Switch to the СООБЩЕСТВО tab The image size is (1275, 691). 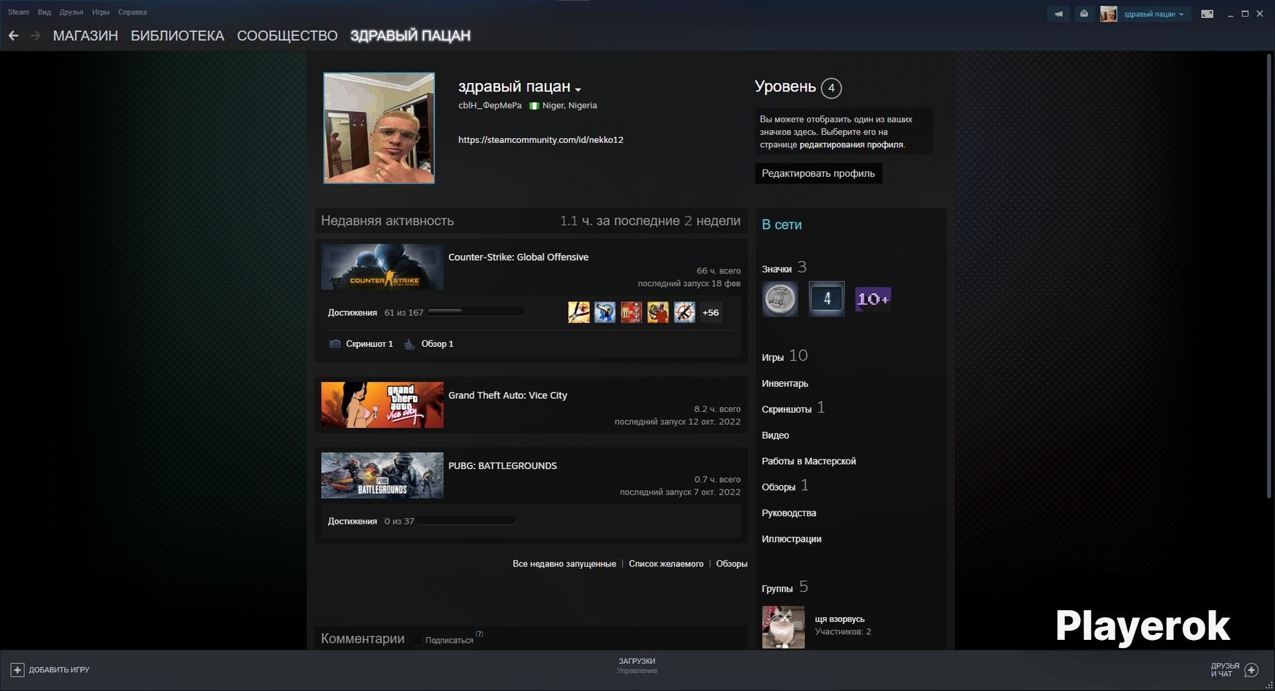point(287,35)
